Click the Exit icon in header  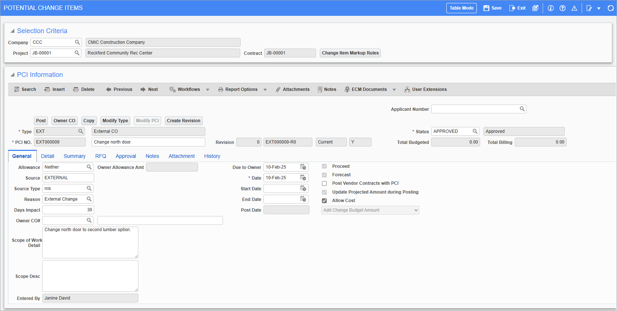pyautogui.click(x=512, y=8)
